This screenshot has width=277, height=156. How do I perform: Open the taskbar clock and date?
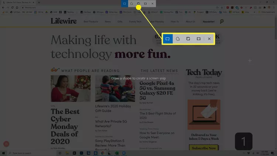coord(264,153)
